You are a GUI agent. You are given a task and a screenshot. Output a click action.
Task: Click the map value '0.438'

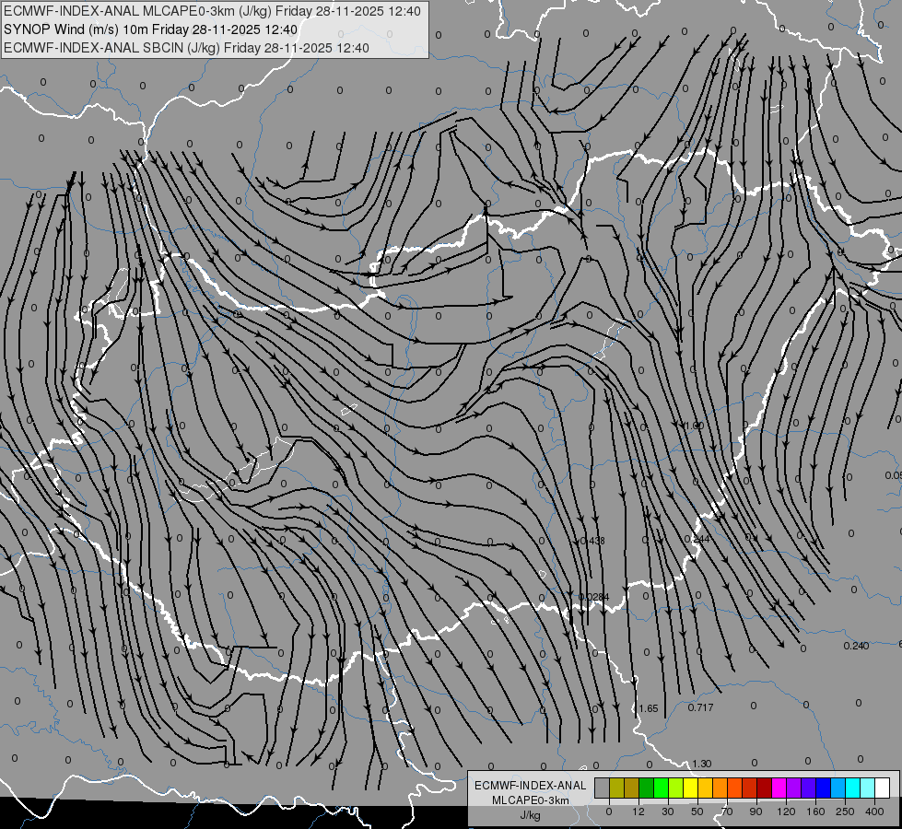[592, 541]
